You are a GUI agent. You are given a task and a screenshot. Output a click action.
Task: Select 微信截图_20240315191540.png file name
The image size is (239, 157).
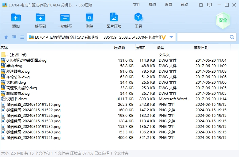(33, 132)
